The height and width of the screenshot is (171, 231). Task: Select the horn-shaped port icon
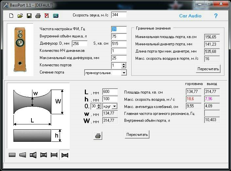(x=33, y=155)
